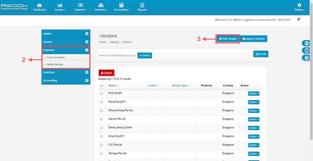Click the chat bubble side widget icon
Image resolution: width=313 pixels, height=161 pixels.
[306, 50]
